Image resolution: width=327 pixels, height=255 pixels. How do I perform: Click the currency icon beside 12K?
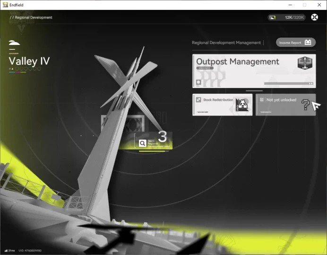coord(272,18)
